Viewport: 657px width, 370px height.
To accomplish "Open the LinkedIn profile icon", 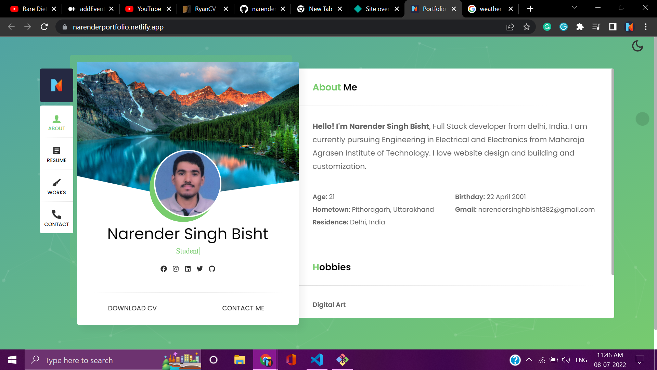I will tap(188, 269).
